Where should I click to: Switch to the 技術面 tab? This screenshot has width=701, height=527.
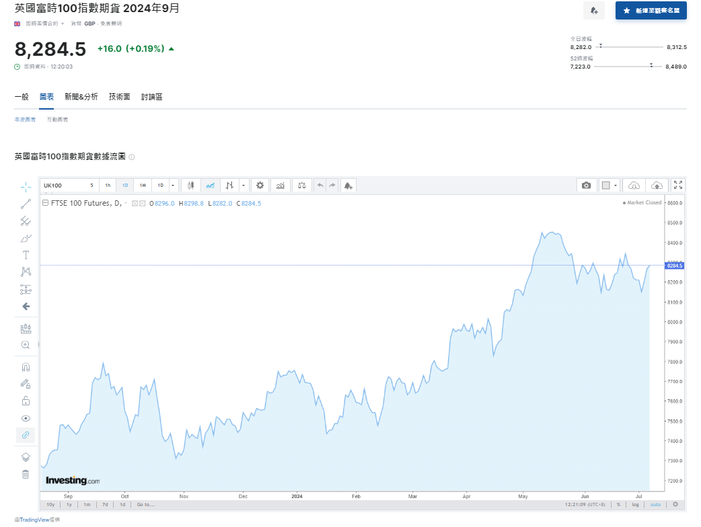pos(119,97)
